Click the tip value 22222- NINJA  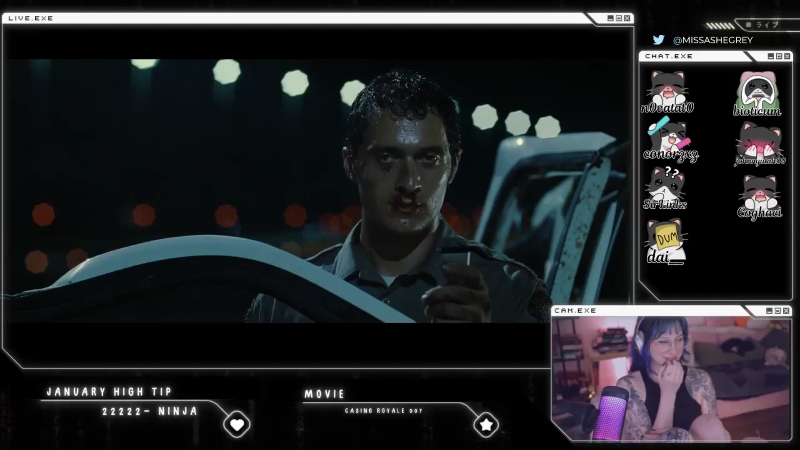point(150,412)
